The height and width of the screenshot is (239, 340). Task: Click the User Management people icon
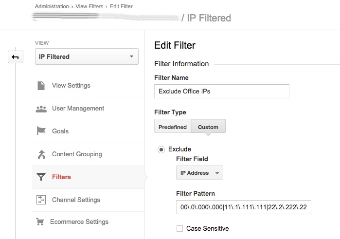click(x=41, y=109)
